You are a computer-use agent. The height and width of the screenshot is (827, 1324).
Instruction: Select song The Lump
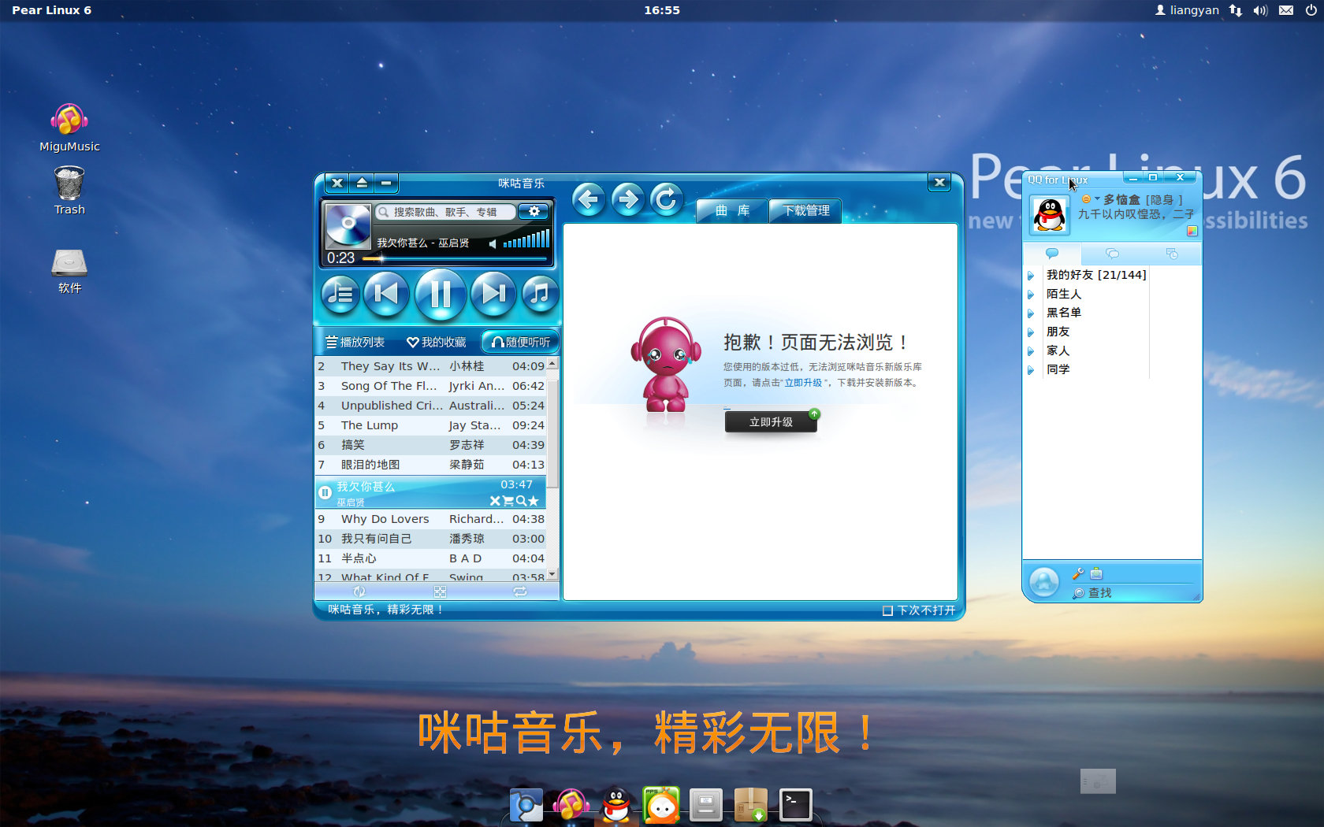(x=430, y=425)
